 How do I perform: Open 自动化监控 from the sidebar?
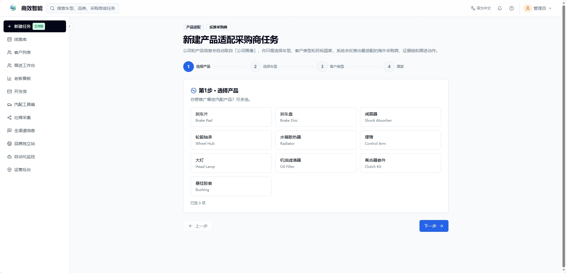coord(35,157)
